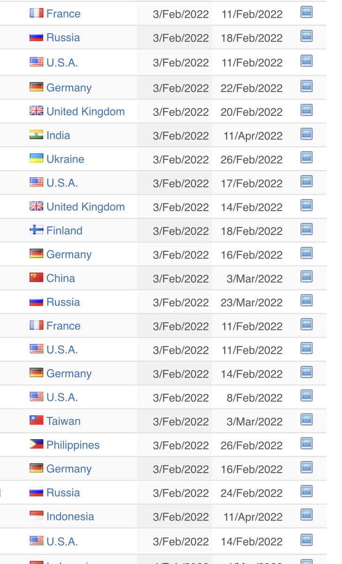The height and width of the screenshot is (564, 342).
Task: Open the details icon for Indonesia
Action: [x=306, y=515]
